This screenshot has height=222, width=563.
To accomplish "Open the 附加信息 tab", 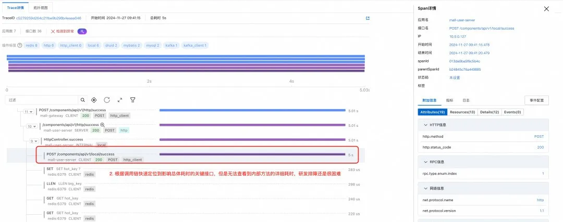I will [430, 100].
